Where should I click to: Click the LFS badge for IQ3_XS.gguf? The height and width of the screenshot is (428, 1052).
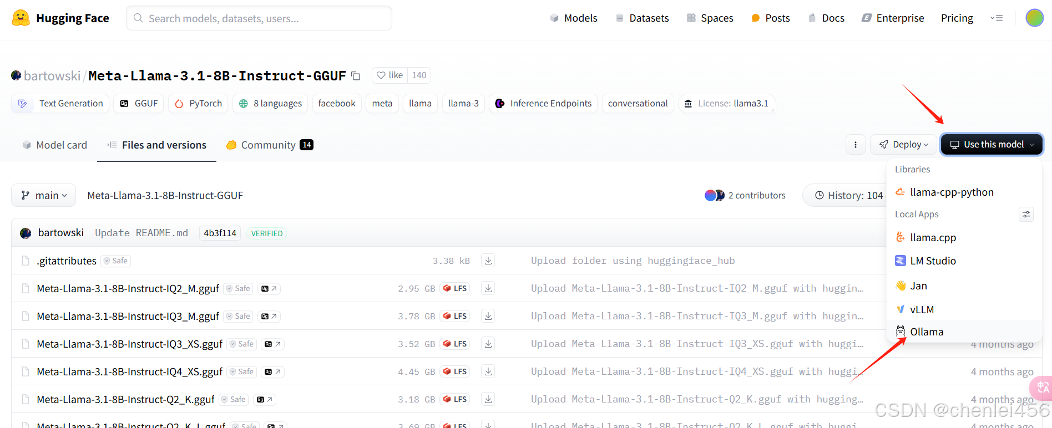(x=455, y=344)
